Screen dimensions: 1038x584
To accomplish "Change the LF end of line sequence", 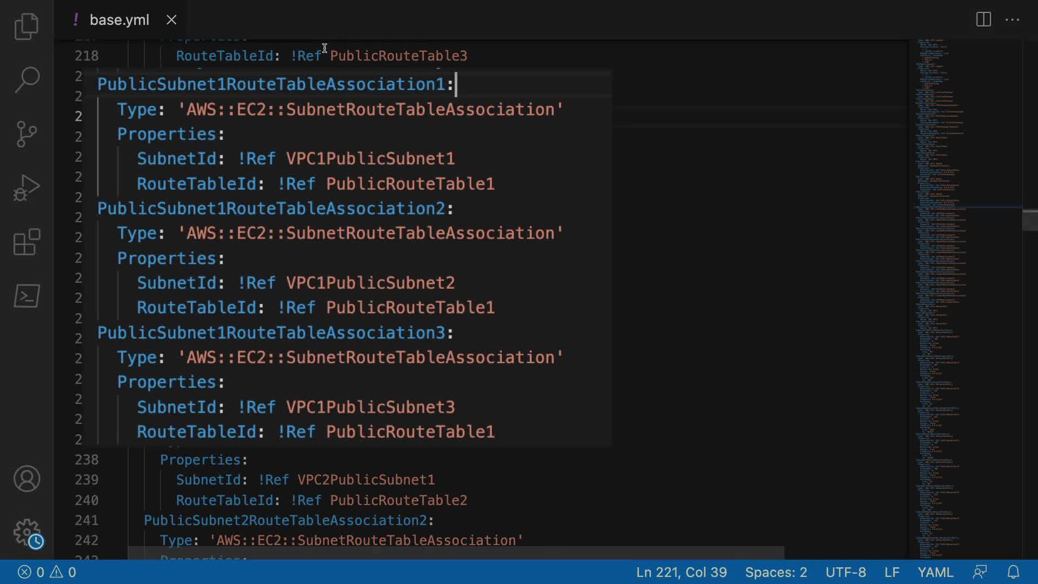I will [x=891, y=572].
